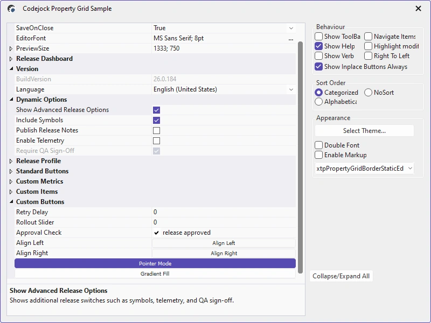Close the Property Grid Sample window
This screenshot has height=323, width=431.
click(x=419, y=9)
